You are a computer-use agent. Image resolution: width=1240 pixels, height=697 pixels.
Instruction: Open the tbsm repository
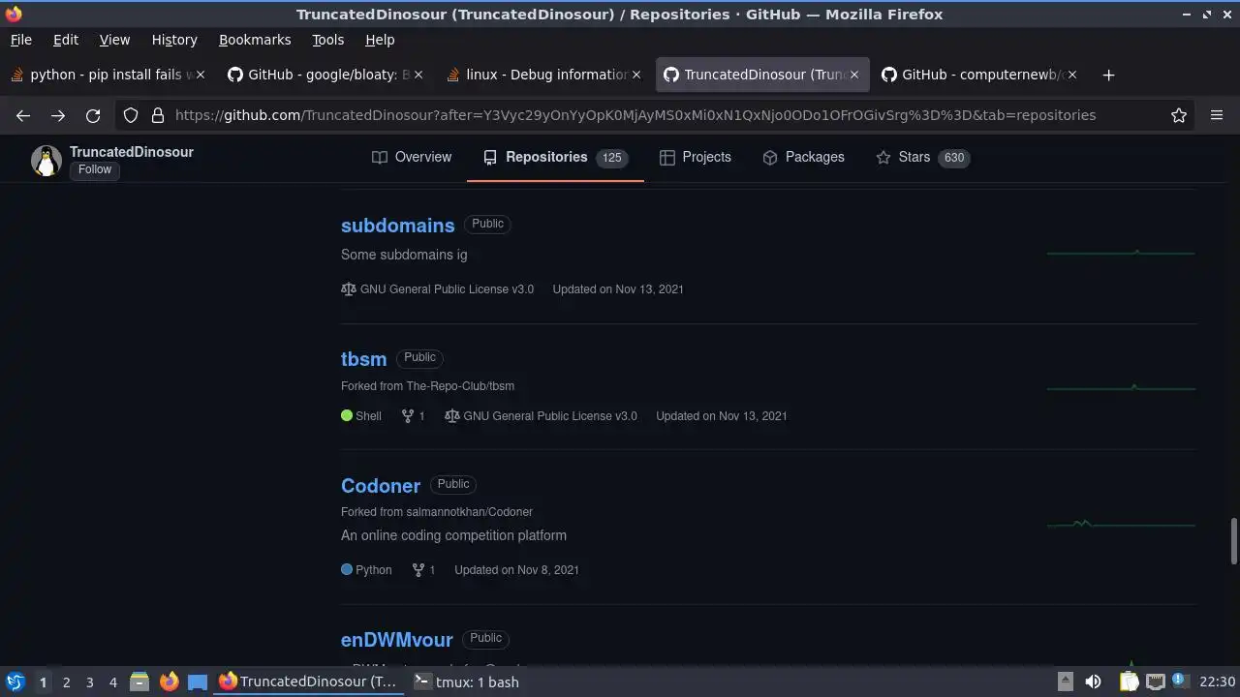[x=363, y=358]
